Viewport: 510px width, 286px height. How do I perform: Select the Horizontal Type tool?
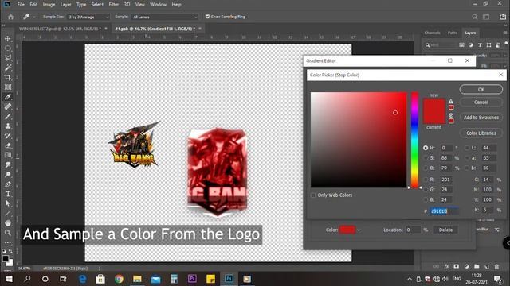8,194
